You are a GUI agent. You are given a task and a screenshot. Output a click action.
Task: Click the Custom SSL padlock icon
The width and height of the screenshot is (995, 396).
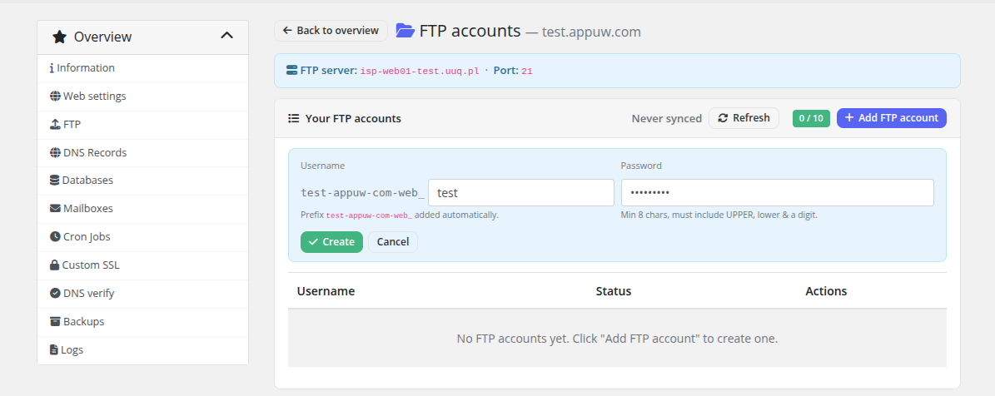point(55,265)
